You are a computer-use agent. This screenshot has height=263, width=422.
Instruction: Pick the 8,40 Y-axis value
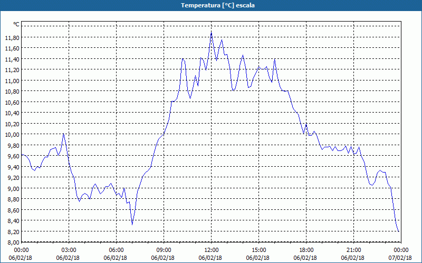(14, 220)
